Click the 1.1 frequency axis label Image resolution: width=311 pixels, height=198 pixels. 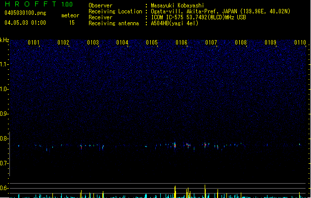click(4, 64)
